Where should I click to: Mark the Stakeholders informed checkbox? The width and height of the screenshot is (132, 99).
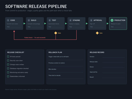click(8, 76)
